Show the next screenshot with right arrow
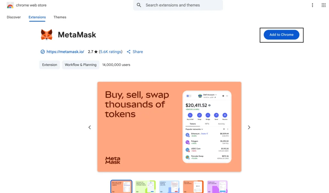 click(249, 127)
